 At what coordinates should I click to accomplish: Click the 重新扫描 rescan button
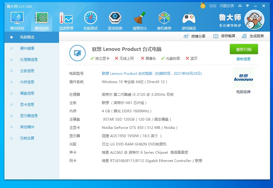coord(244,49)
